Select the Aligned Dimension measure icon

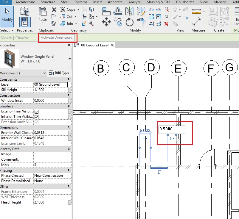pyautogui.click(x=196, y=22)
